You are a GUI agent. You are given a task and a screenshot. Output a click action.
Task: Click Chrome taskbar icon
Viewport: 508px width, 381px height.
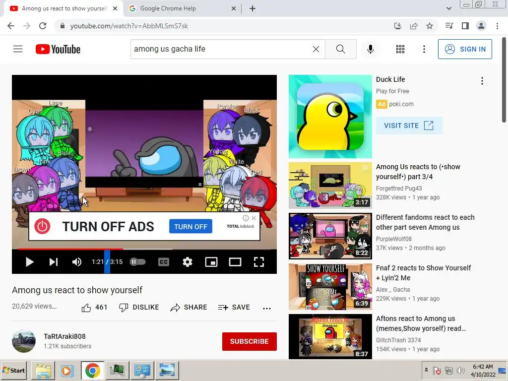(x=93, y=370)
